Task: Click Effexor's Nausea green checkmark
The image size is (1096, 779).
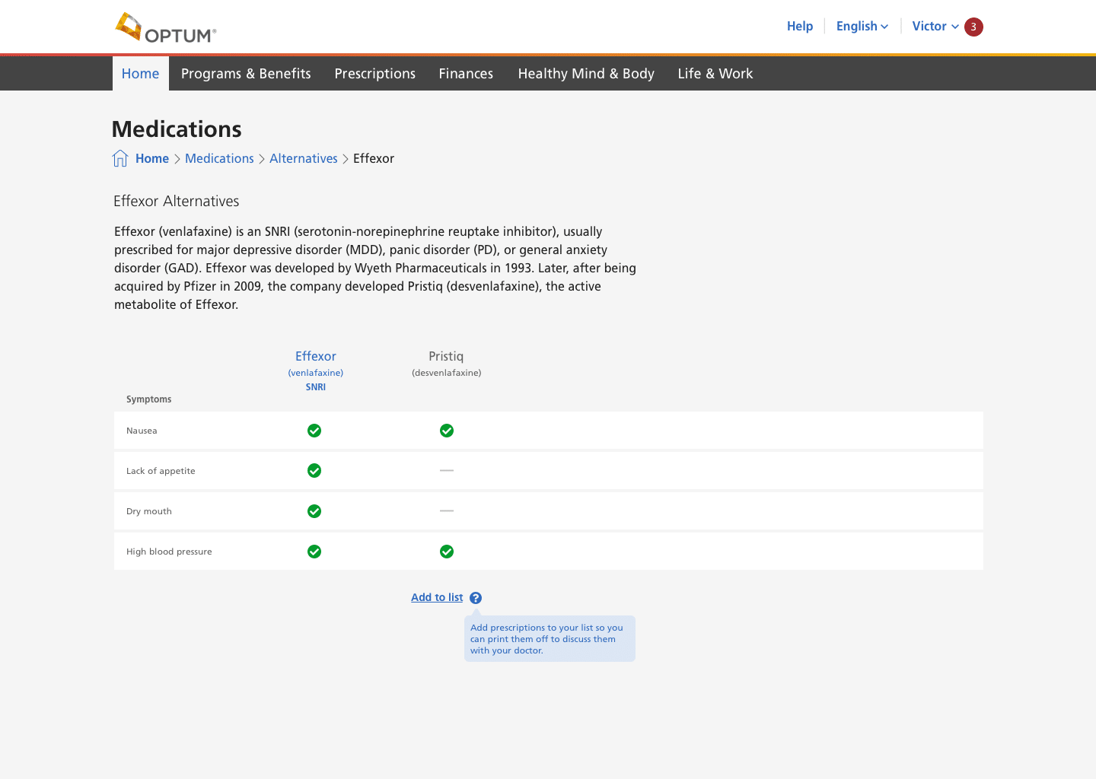Action: coord(314,431)
